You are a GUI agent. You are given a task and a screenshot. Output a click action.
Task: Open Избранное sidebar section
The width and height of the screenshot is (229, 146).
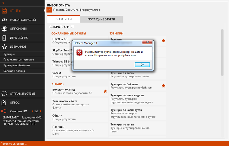(x=22, y=47)
